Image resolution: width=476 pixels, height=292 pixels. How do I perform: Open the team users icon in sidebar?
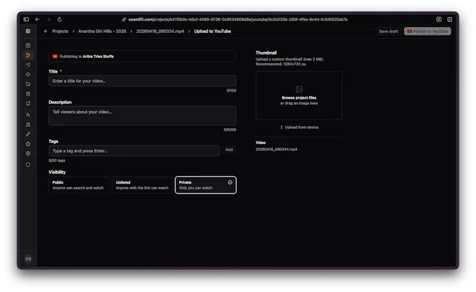[x=28, y=125]
